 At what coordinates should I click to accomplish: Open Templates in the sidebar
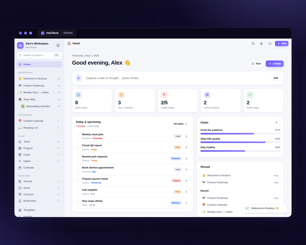[x=39, y=210]
